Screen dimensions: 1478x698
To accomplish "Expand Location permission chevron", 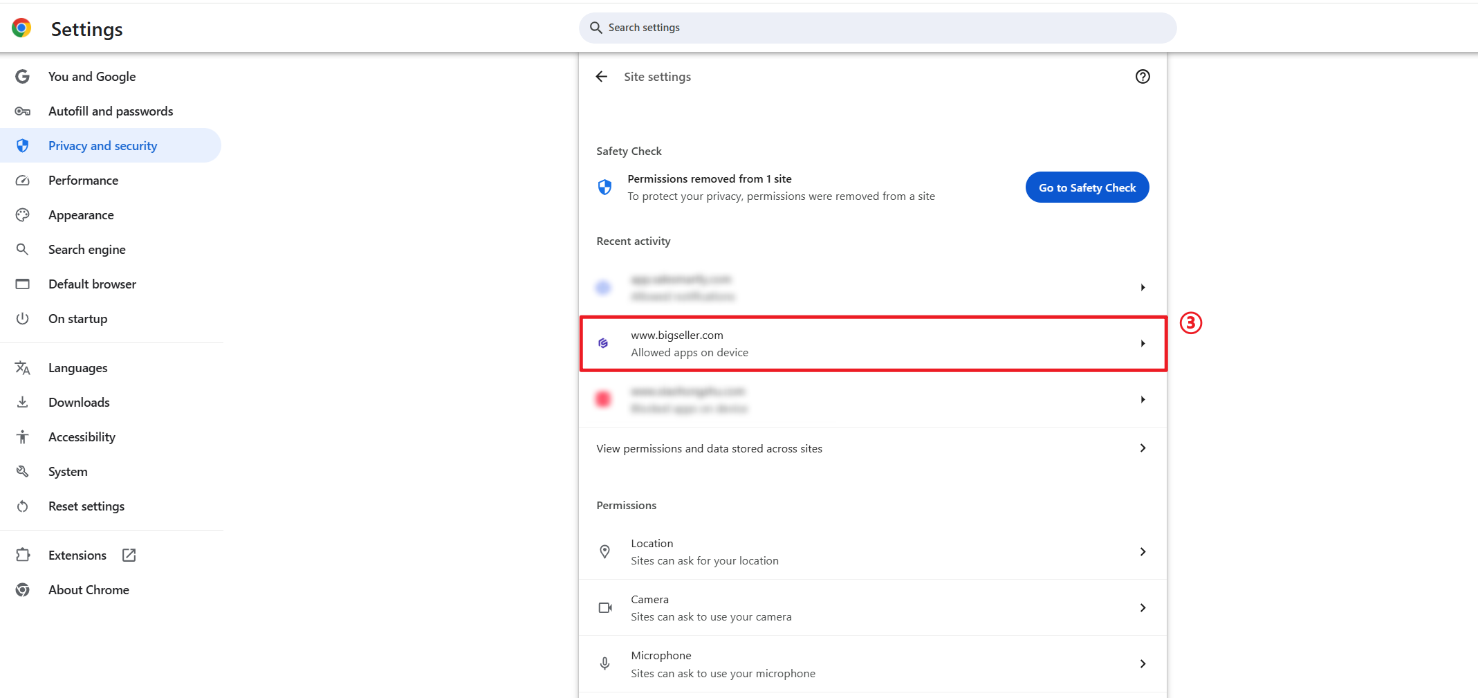I will point(1143,552).
